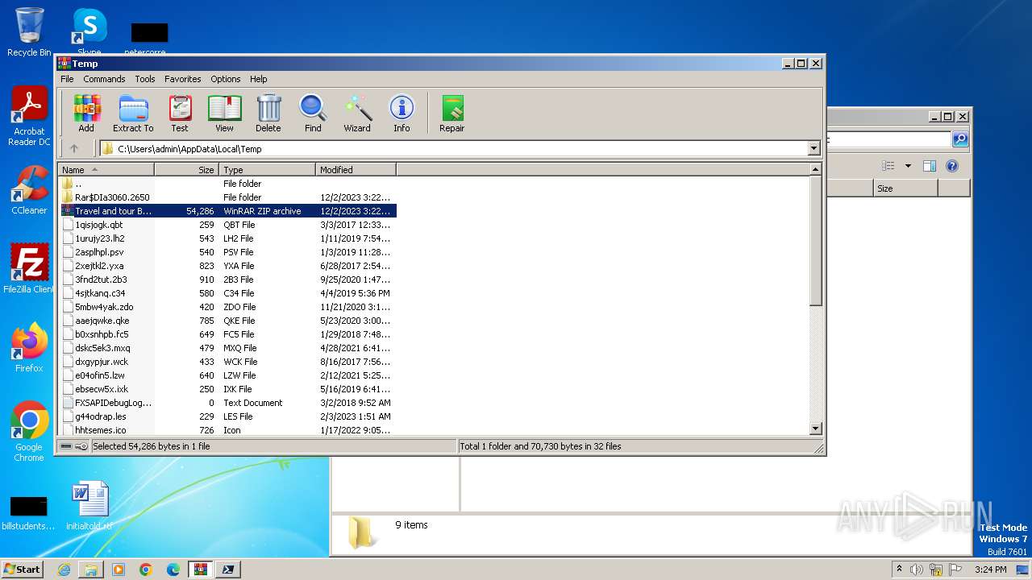Click the Extract To toolbar icon
Image resolution: width=1032 pixels, height=580 pixels.
point(133,114)
